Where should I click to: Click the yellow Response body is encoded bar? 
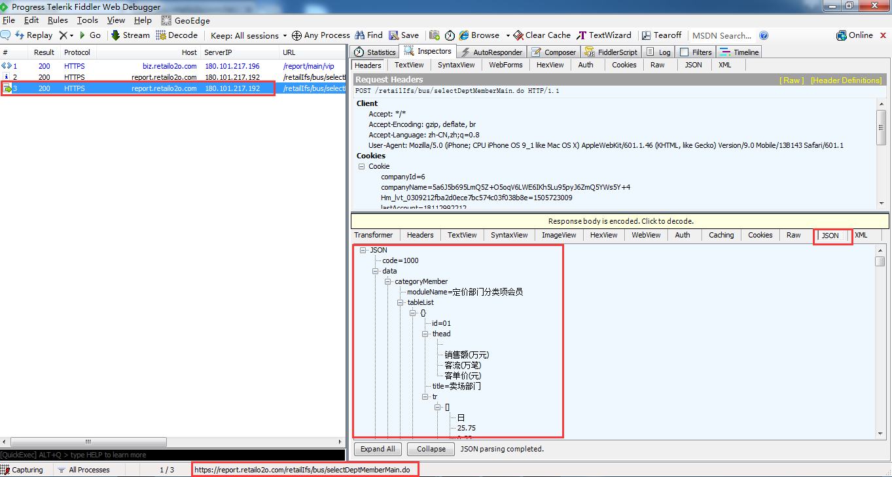coord(620,221)
